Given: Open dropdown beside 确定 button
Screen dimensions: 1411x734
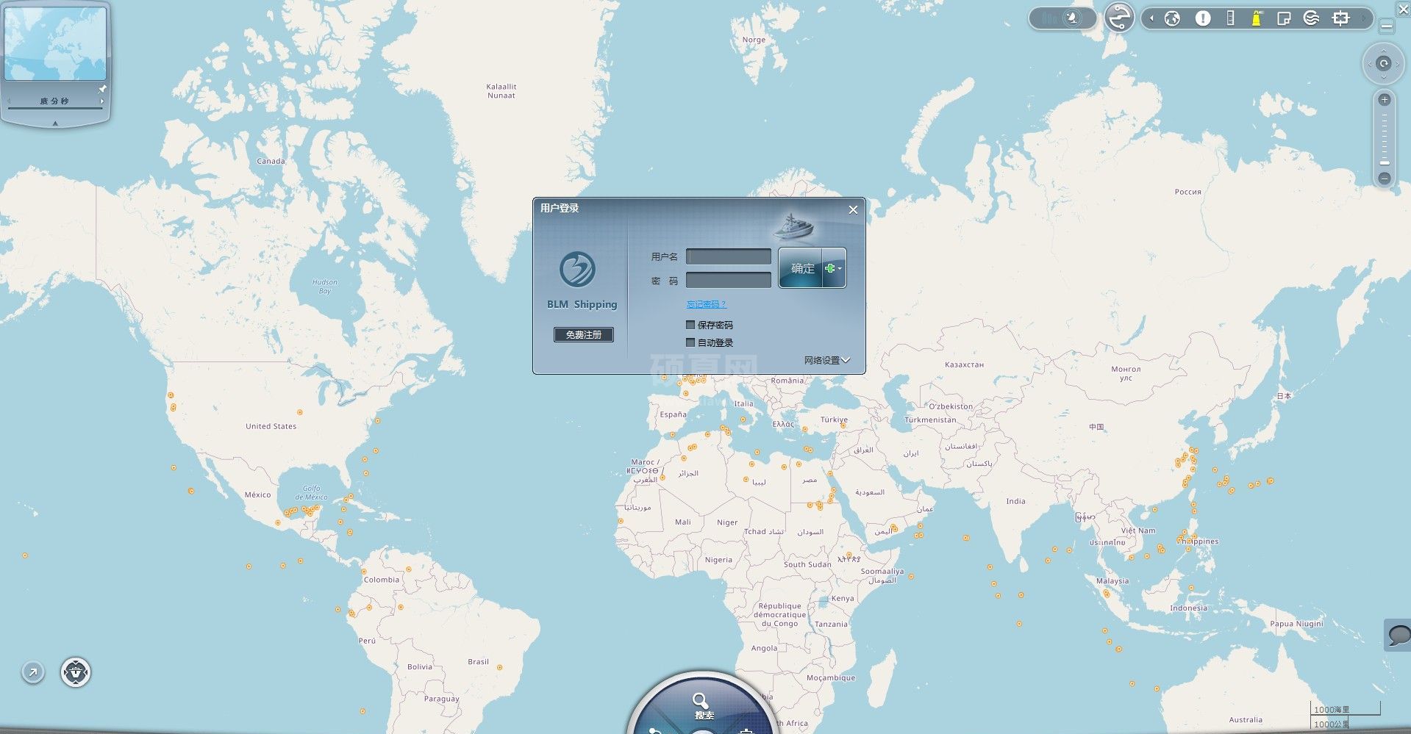Looking at the screenshot, I should [834, 268].
